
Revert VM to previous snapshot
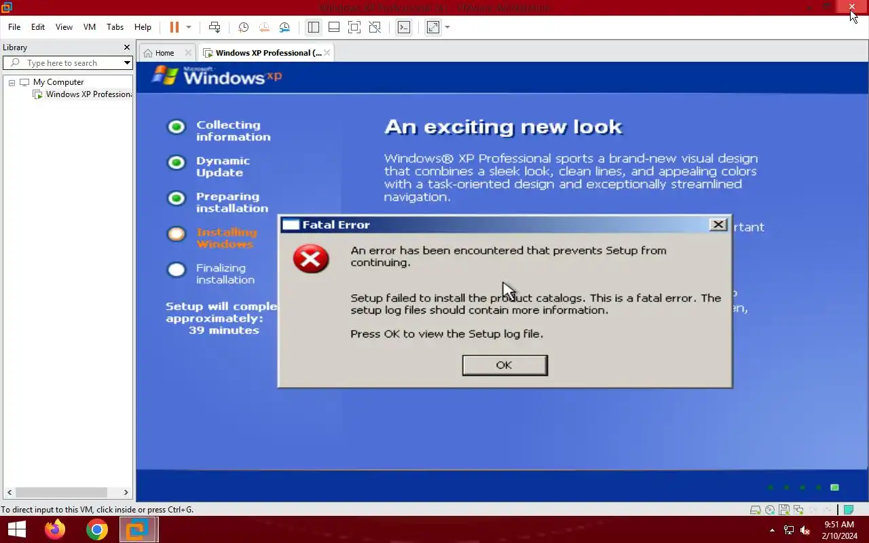[x=264, y=27]
